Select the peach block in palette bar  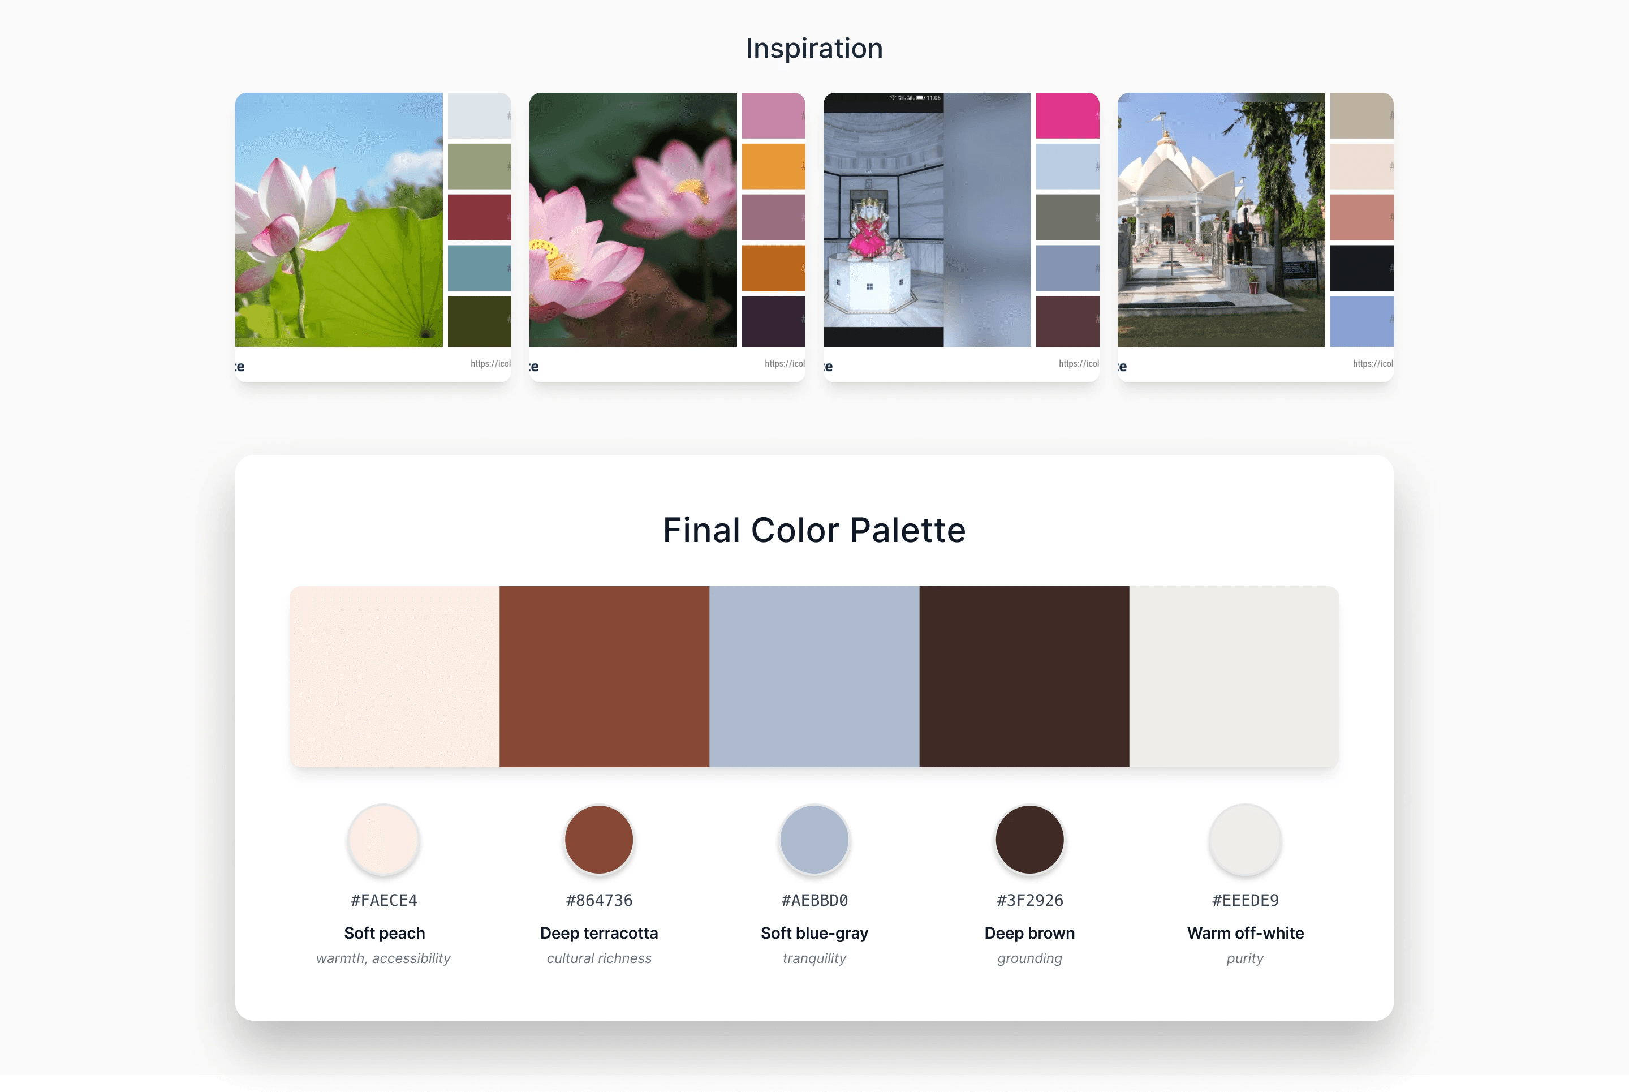(x=395, y=676)
